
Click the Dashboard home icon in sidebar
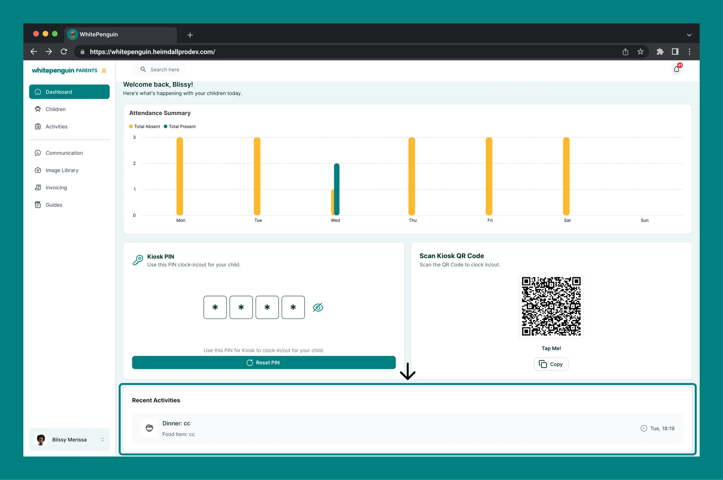38,92
